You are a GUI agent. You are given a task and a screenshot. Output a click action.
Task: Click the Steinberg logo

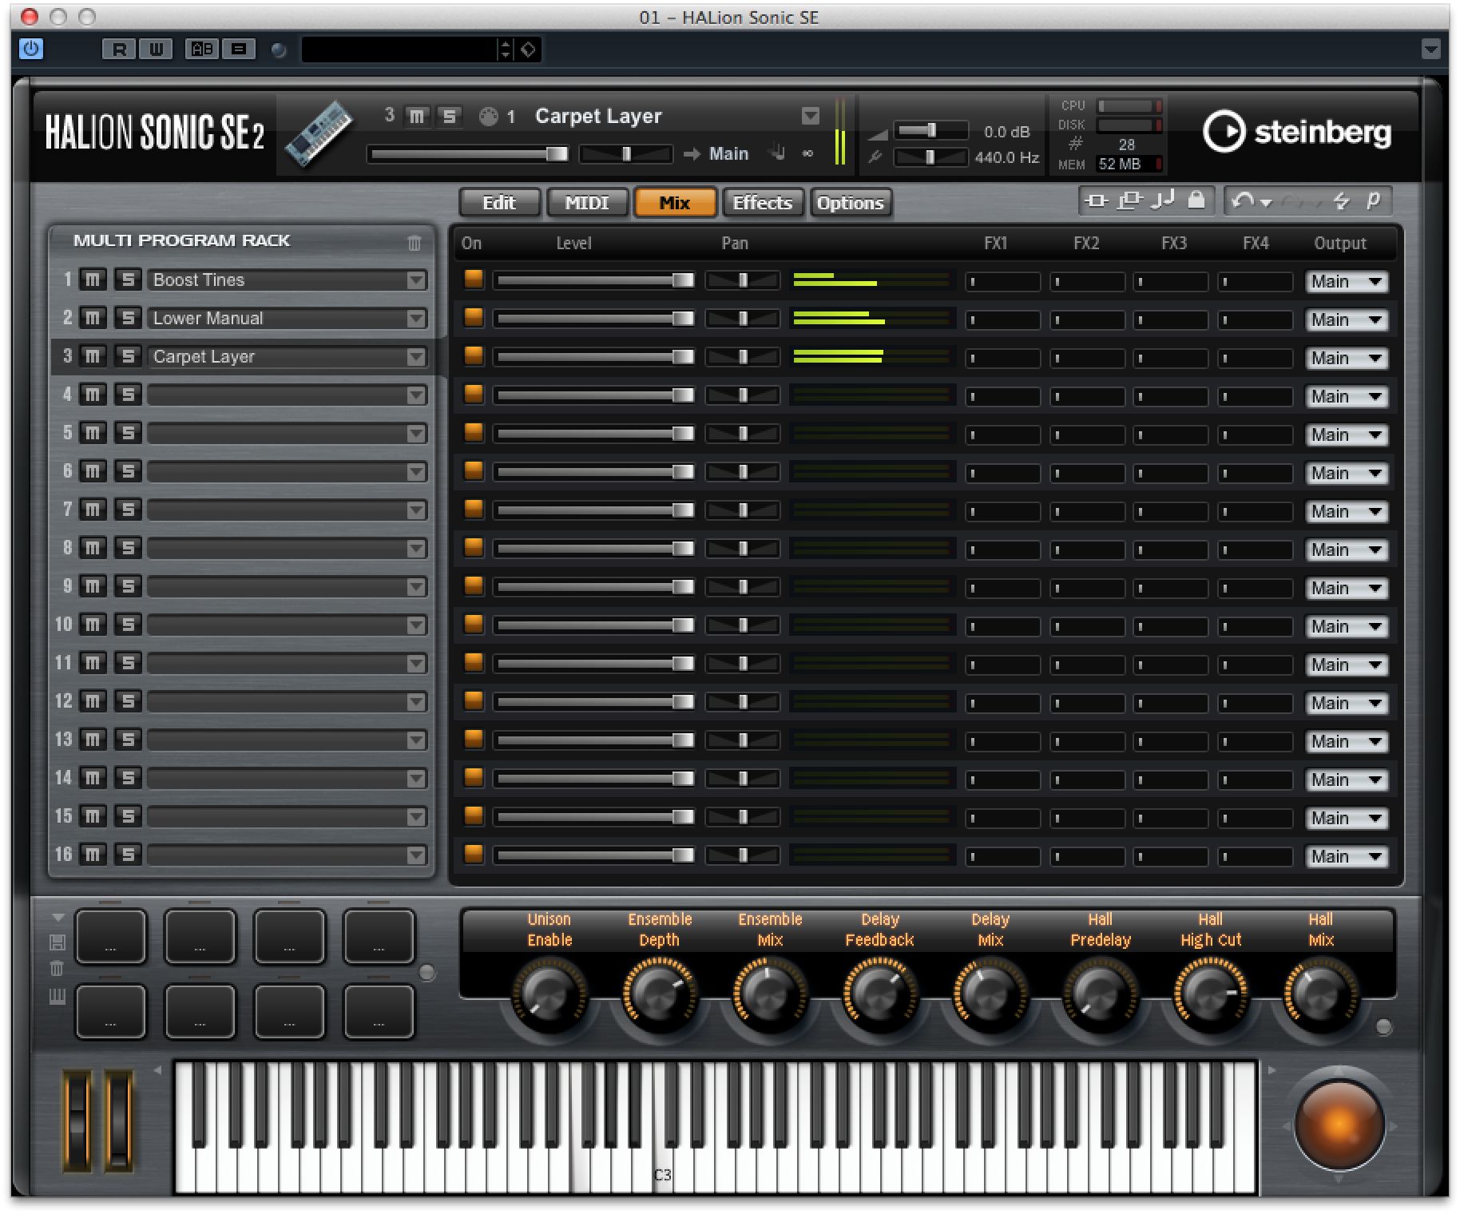click(x=1297, y=132)
